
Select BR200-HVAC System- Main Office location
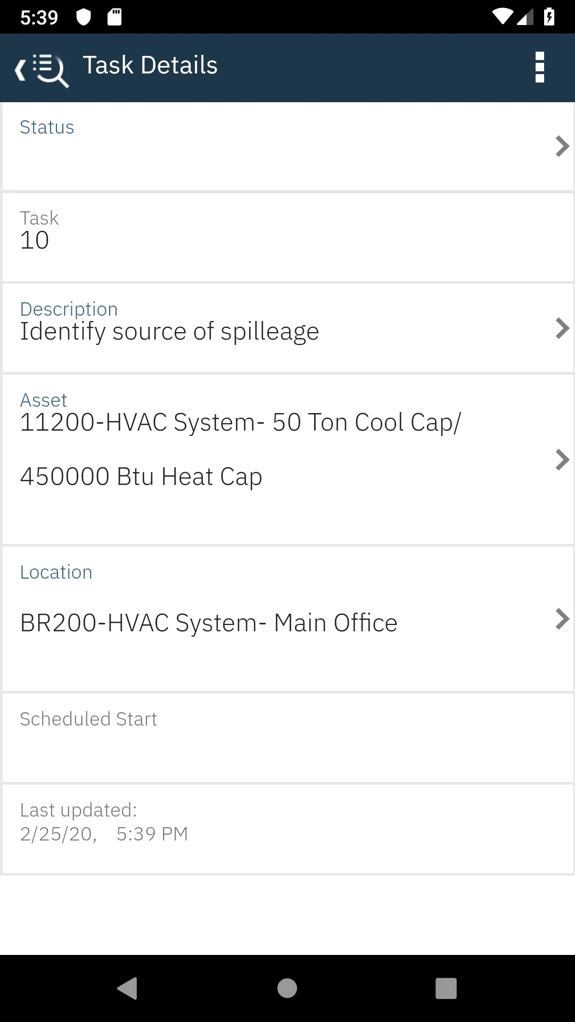coord(209,623)
